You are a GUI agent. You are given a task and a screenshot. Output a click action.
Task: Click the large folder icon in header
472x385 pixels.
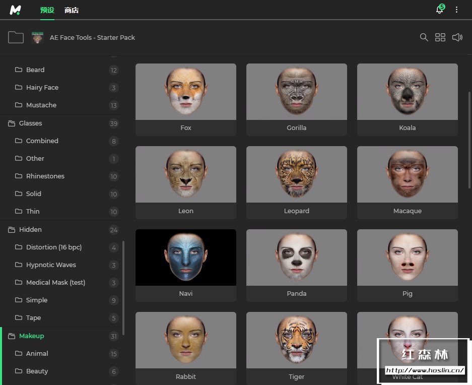[x=16, y=37]
